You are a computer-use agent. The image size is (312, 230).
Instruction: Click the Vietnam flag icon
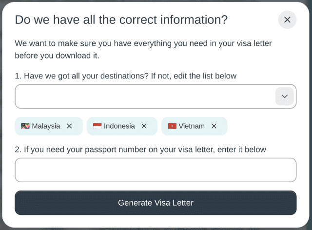pyautogui.click(x=172, y=126)
